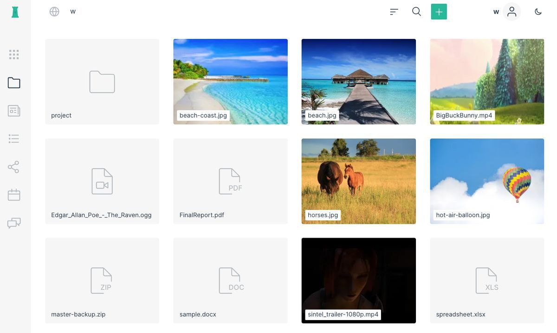Open the BigBuckBunny.mp4 video thumbnail
This screenshot has height=333, width=557.
coord(487,82)
